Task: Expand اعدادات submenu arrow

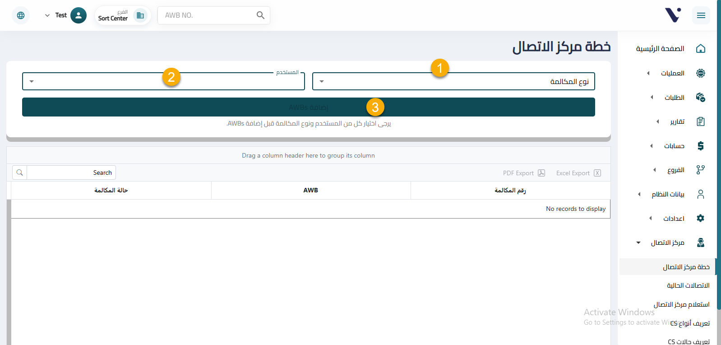Action: [650, 218]
